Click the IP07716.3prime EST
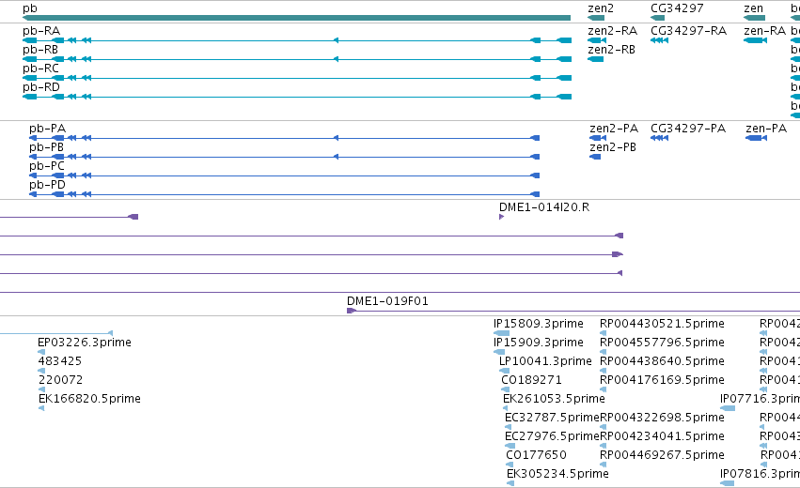This screenshot has height=488, width=800. (x=728, y=408)
